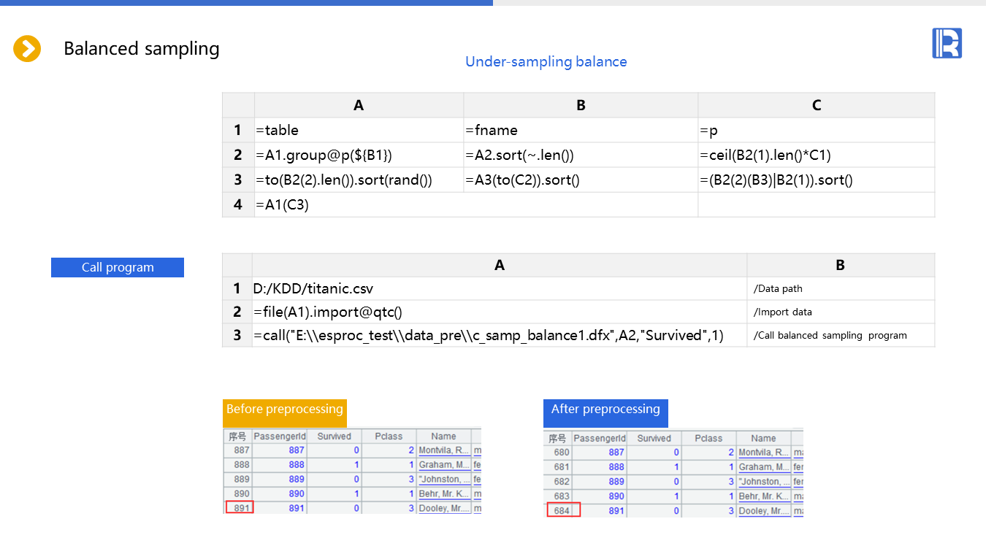
Task: Click the Call program blue label
Action: [118, 267]
